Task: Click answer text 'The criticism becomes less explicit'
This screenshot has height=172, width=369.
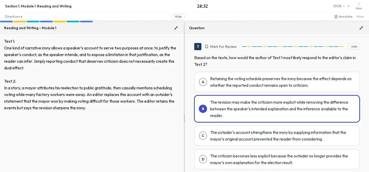Action: [240, 156]
